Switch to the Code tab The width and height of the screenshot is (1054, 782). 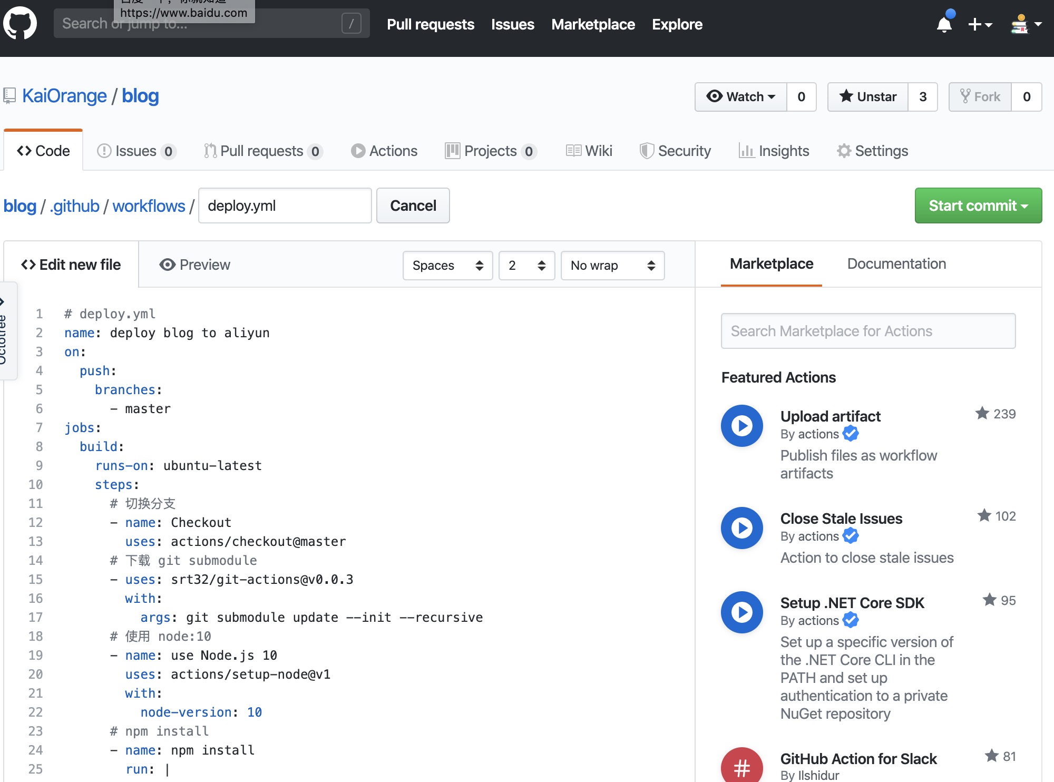[43, 151]
